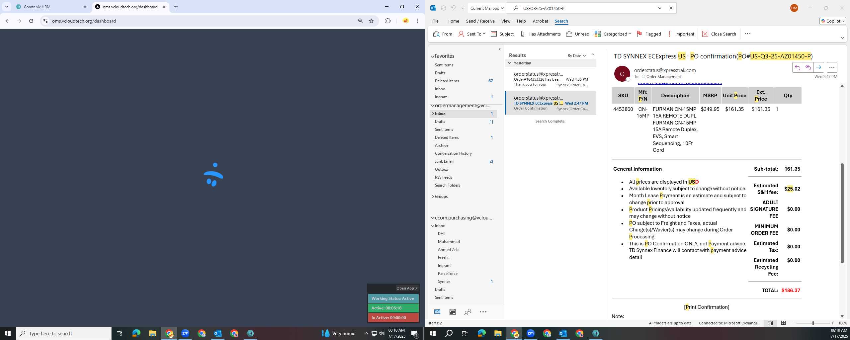850x340 pixels.
Task: Click Close Search in the ribbon
Action: pos(719,34)
